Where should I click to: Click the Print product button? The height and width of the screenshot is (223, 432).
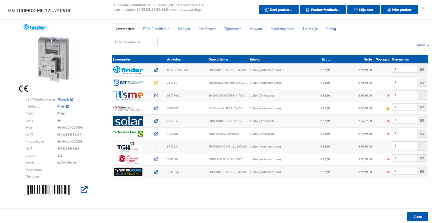coord(399,10)
